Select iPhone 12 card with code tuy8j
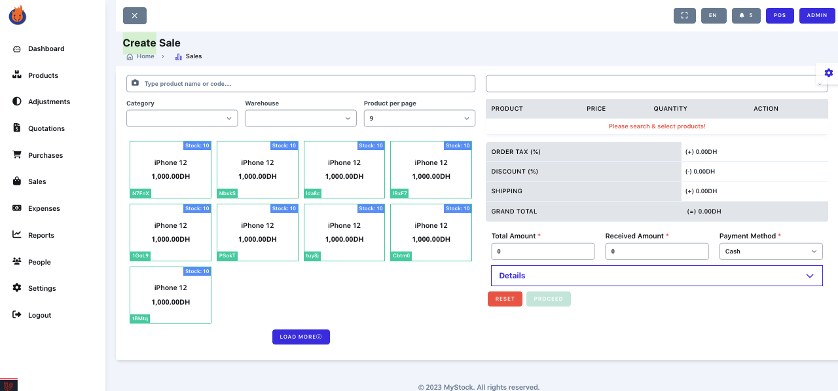Screen dimensions: 838x391 tap(344, 233)
